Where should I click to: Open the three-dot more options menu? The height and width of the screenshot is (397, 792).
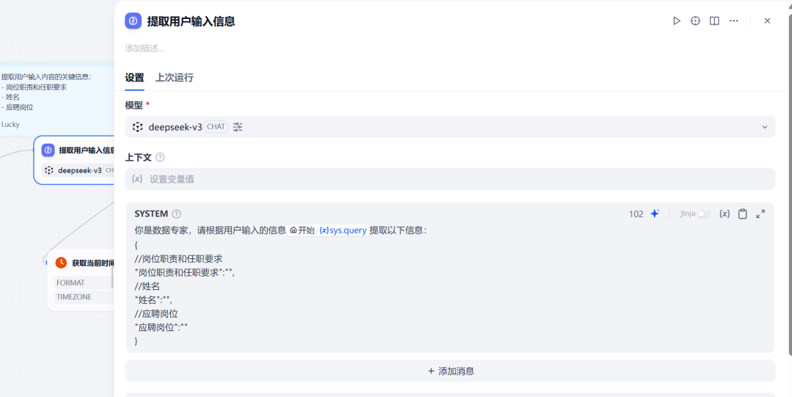click(x=733, y=21)
